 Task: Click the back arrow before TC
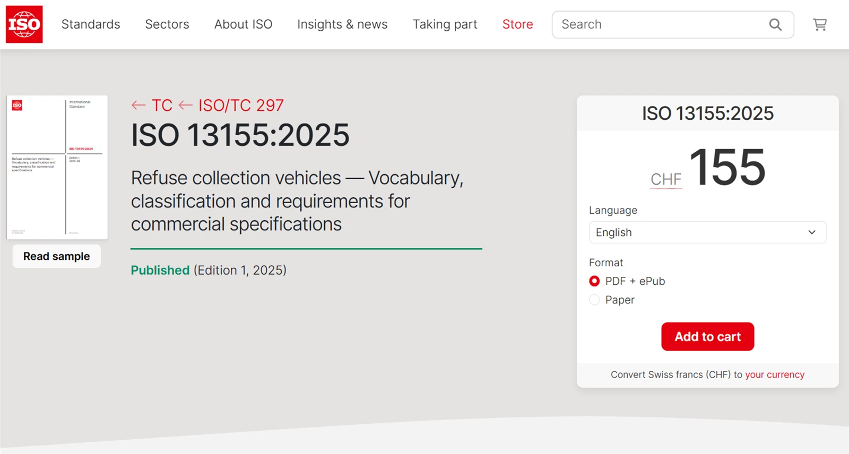139,106
